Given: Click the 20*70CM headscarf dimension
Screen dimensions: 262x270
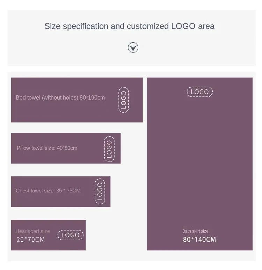Looking at the screenshot, I should 30,240.
